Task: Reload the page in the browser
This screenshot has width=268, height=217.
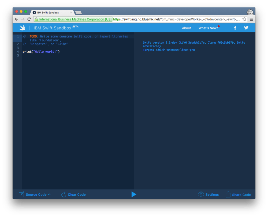Action: 29,19
